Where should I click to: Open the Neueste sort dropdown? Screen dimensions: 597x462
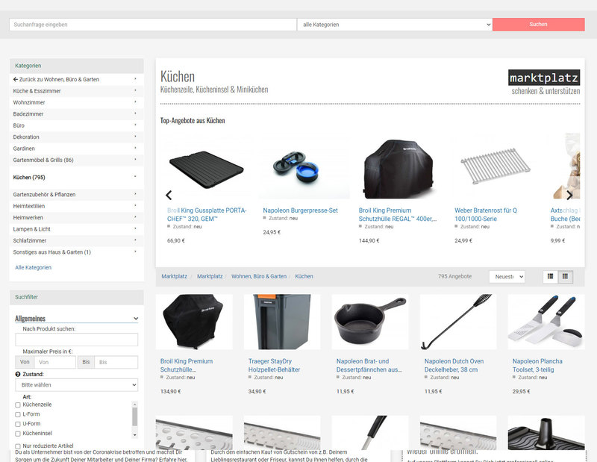507,277
